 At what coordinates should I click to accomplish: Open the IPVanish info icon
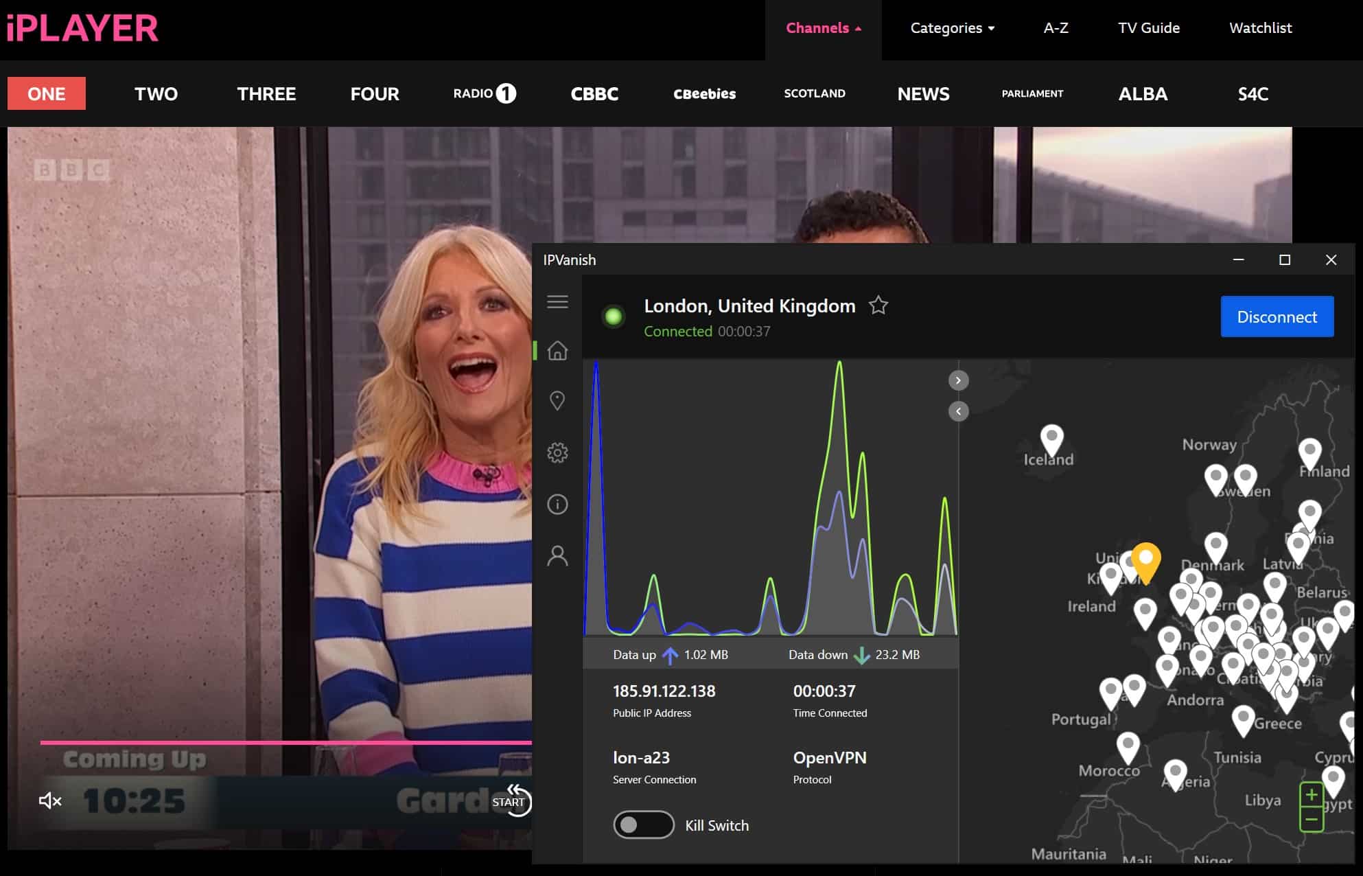[x=557, y=505]
